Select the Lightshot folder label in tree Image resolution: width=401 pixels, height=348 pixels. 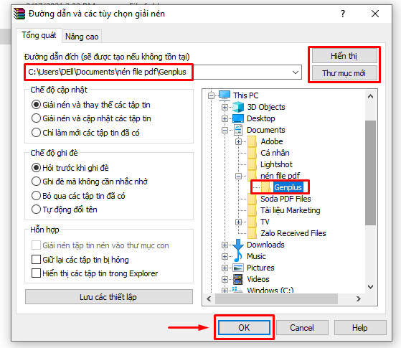pyautogui.click(x=276, y=164)
